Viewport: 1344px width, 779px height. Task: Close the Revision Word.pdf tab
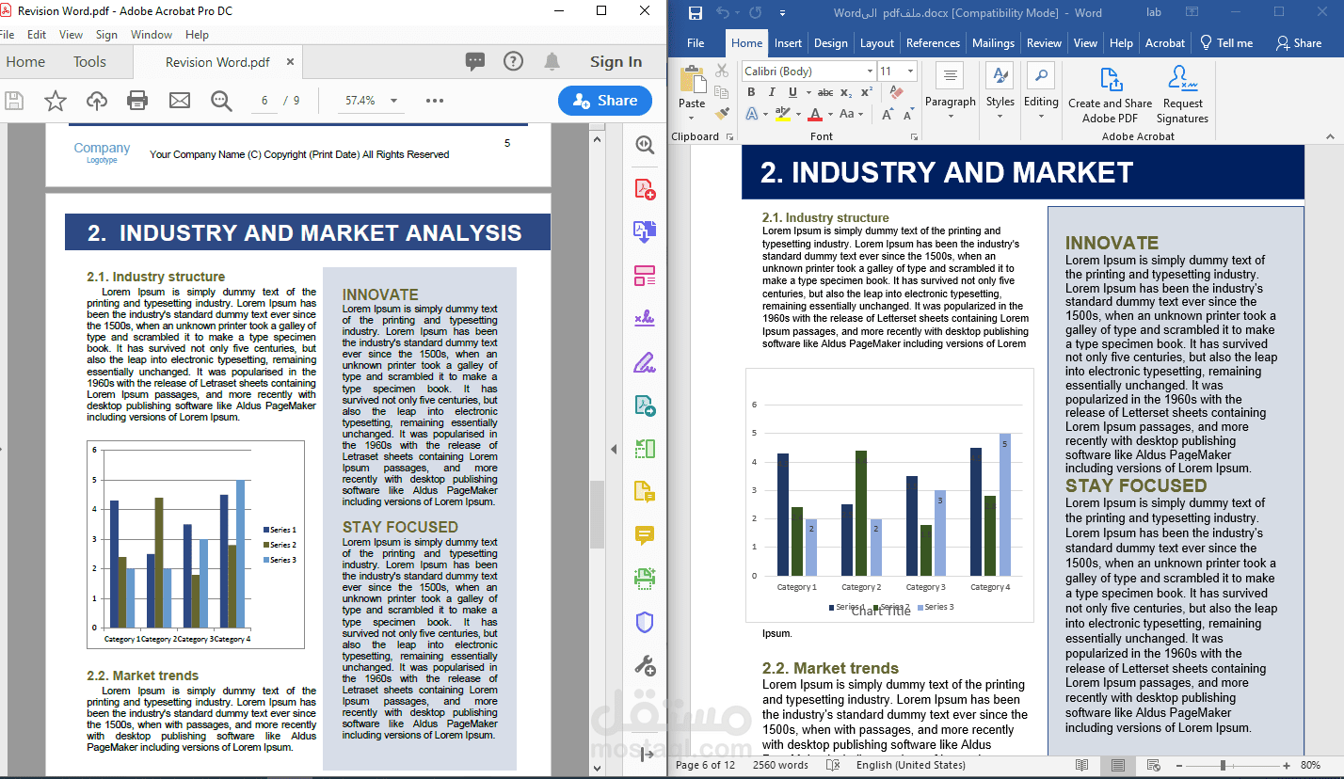[291, 62]
